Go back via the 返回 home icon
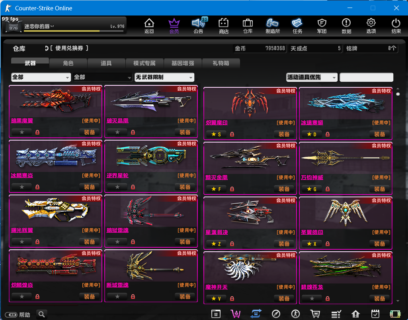This screenshot has height=320, width=408. click(x=149, y=26)
